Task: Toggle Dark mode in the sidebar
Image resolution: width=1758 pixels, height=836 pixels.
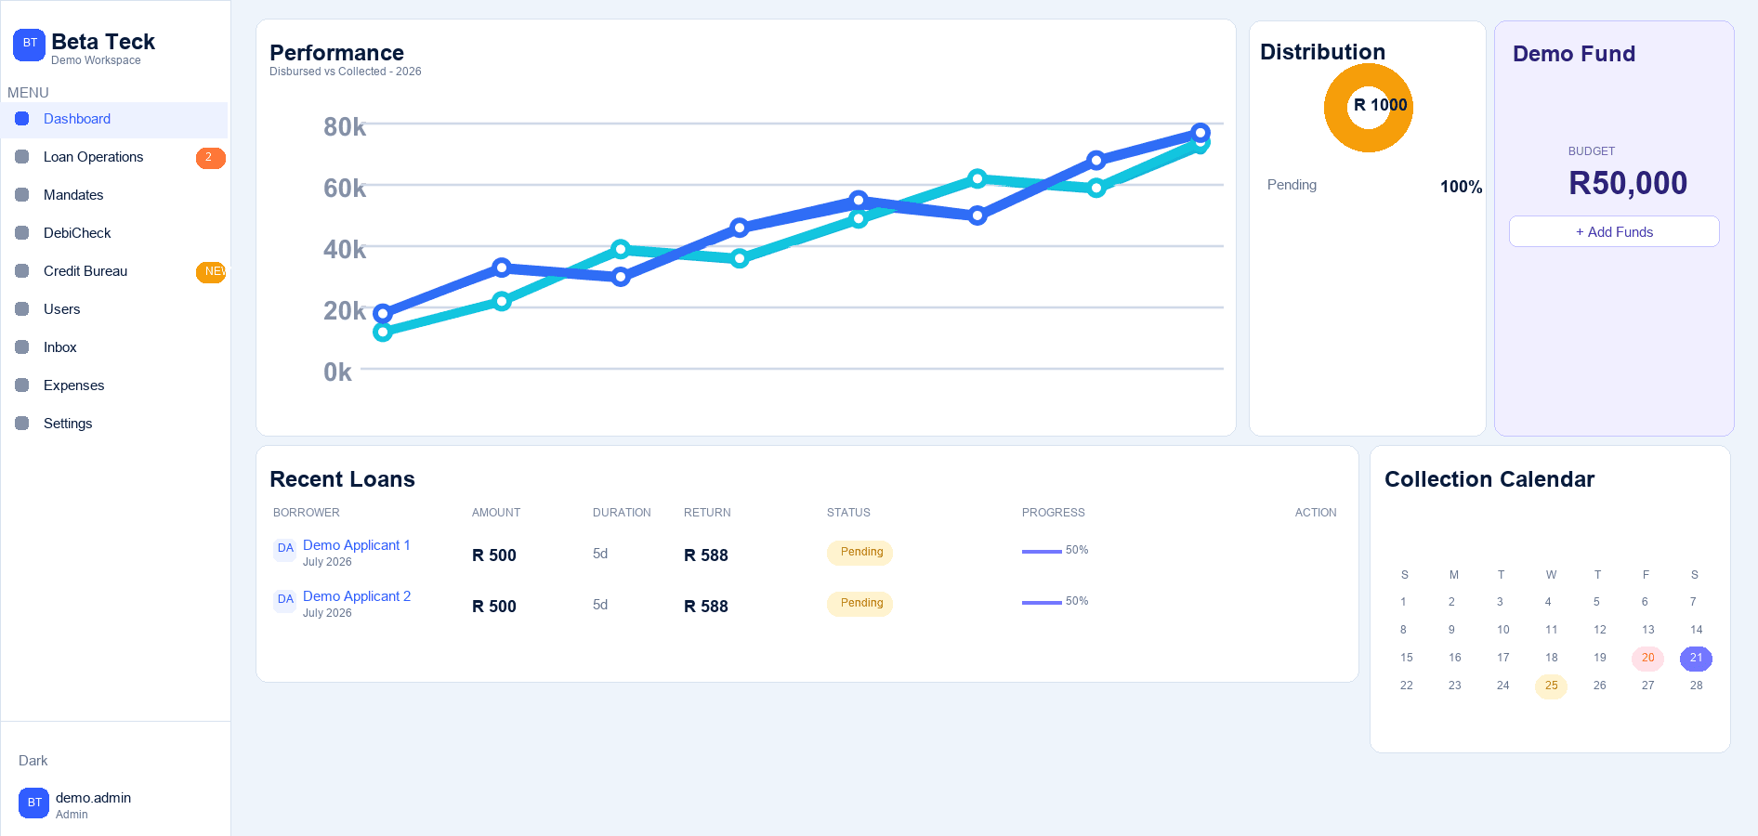Action: (x=33, y=761)
